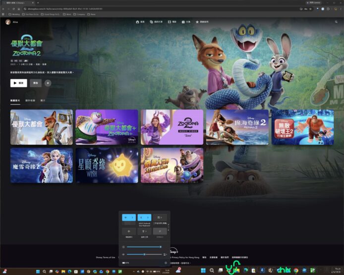Show hidden tray icons on left-hand taskbar
The height and width of the screenshot is (275, 344).
(x=134, y=272)
